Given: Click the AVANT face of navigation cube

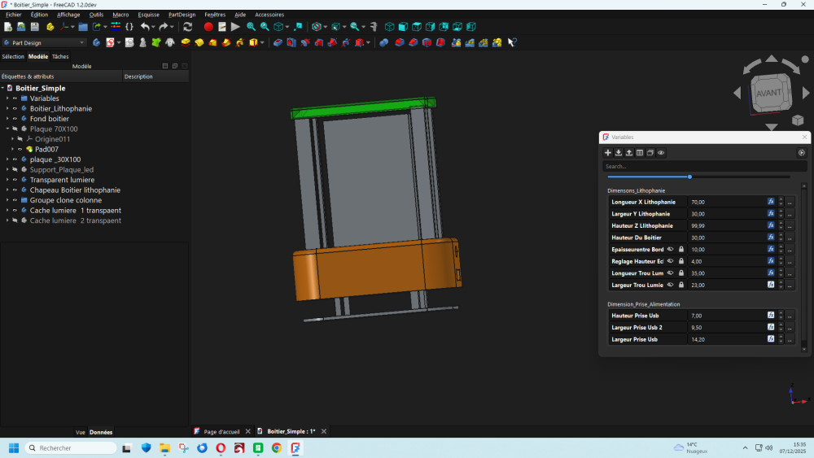Looking at the screenshot, I should (768, 92).
